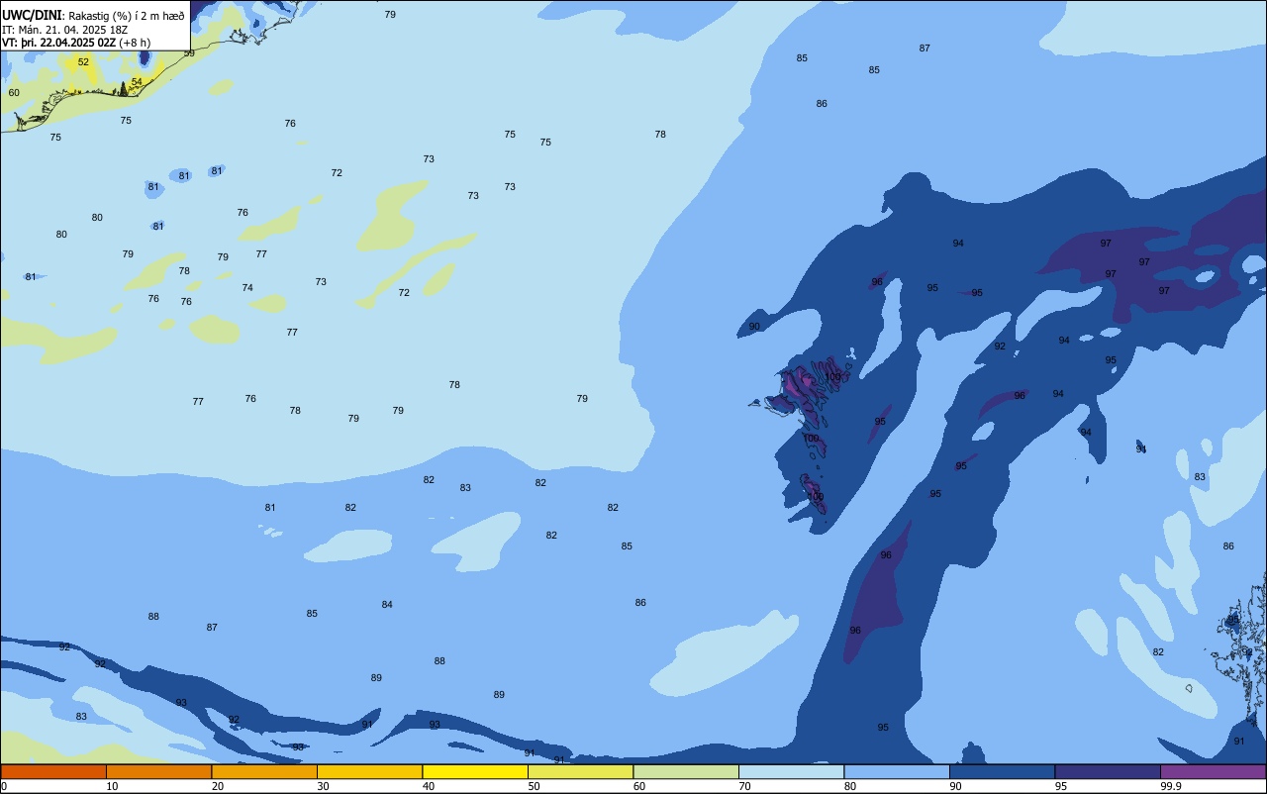Viewport: 1267px width, 794px height.
Task: Click the valid time 'VT: þri. 22.04.2025 02Z (+8 h)'
Action: click(75, 43)
